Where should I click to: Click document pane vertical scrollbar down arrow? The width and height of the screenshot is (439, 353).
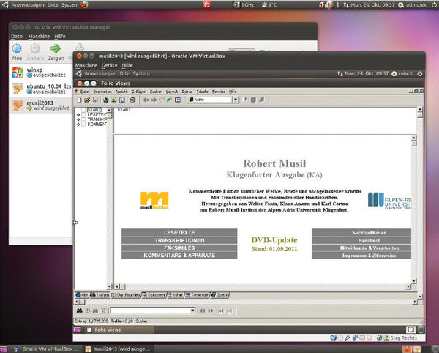click(x=414, y=281)
